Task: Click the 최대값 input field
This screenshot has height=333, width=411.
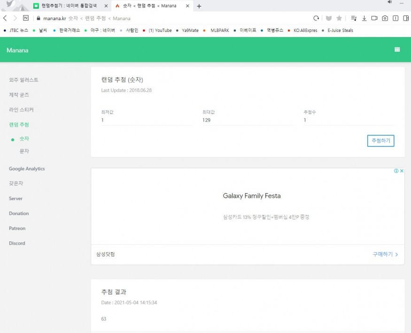Action: 247,120
